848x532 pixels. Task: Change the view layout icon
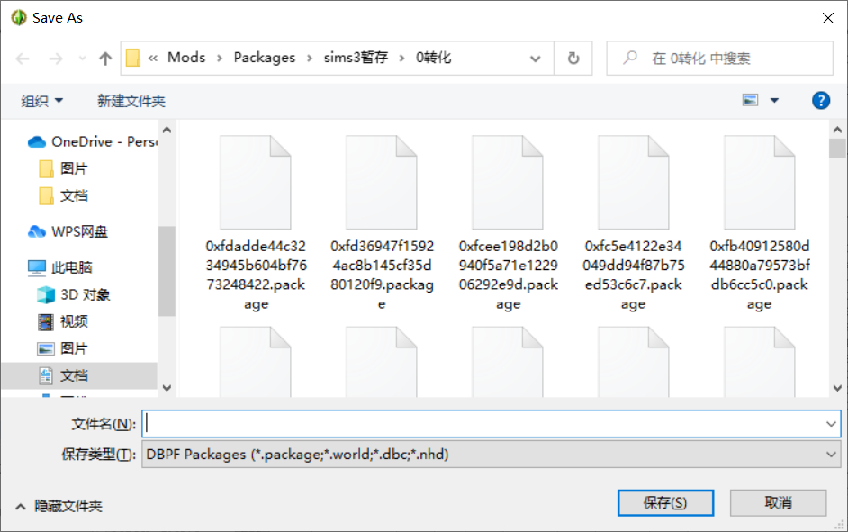point(750,100)
